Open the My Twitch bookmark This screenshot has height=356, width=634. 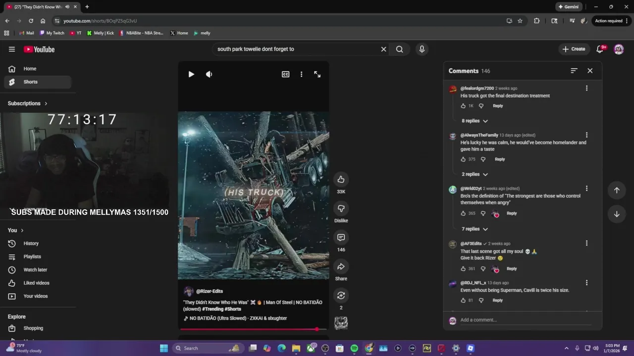click(52, 33)
